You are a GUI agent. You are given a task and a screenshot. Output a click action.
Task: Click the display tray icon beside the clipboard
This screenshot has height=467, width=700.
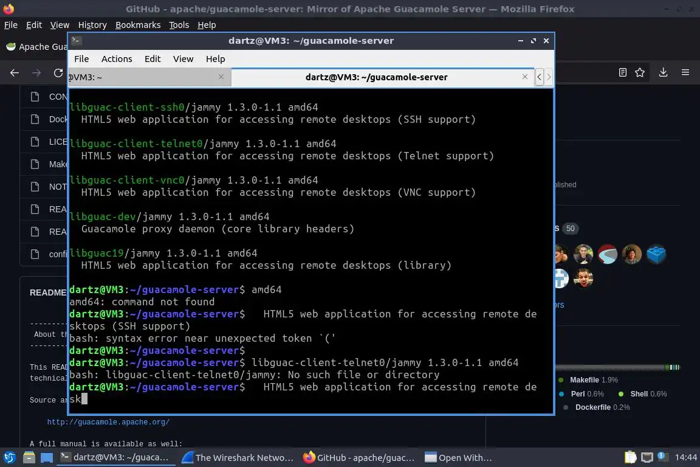(647, 458)
